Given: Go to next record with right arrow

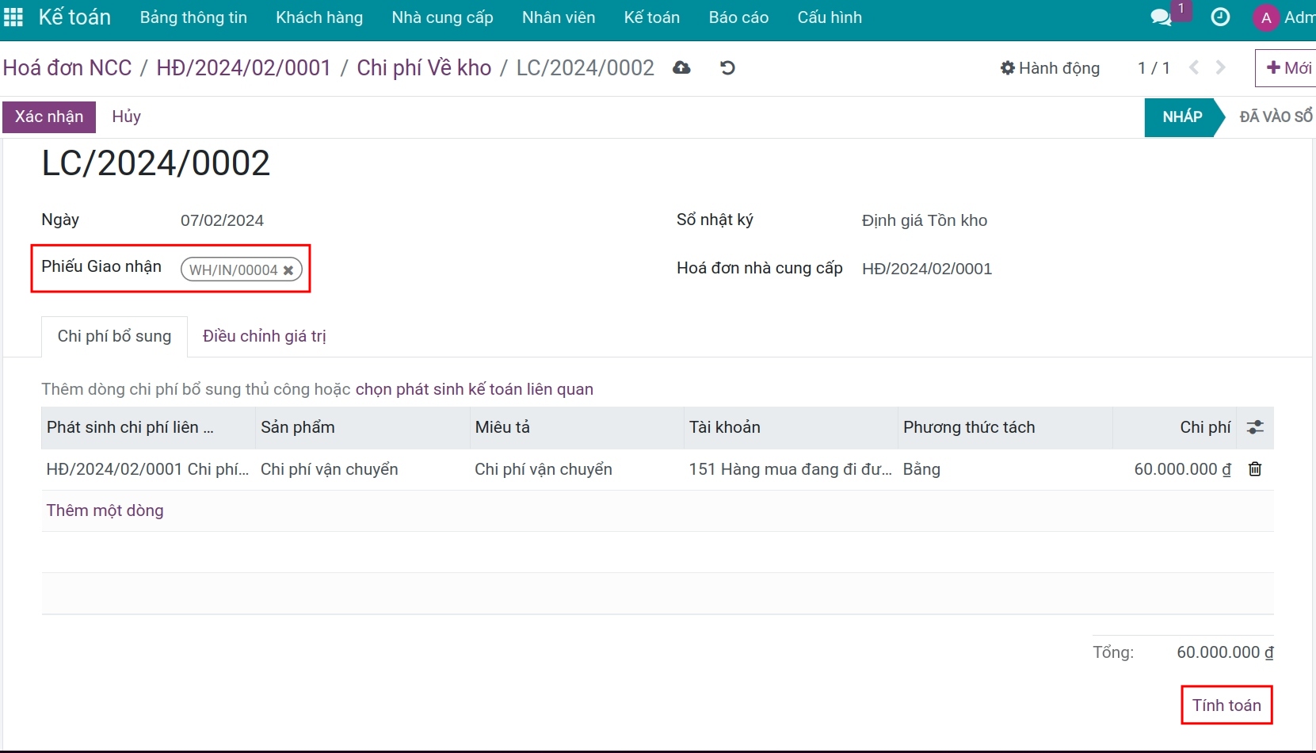Looking at the screenshot, I should point(1219,68).
